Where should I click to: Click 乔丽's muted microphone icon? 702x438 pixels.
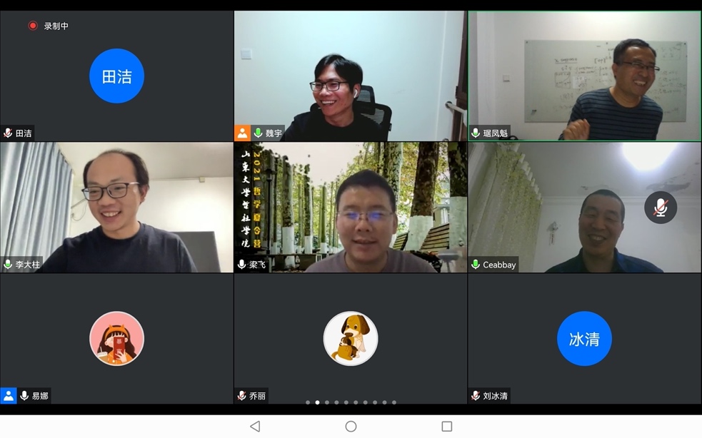pyautogui.click(x=242, y=395)
